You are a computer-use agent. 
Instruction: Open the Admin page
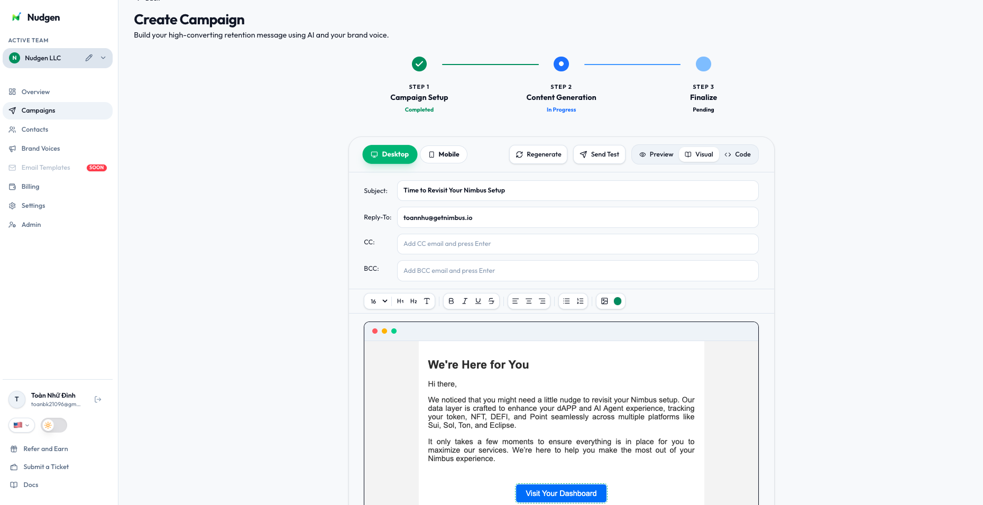click(58, 225)
